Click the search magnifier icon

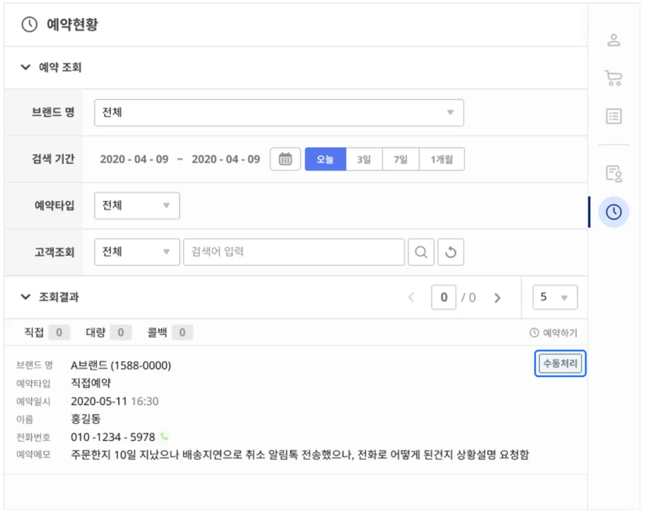click(x=420, y=251)
